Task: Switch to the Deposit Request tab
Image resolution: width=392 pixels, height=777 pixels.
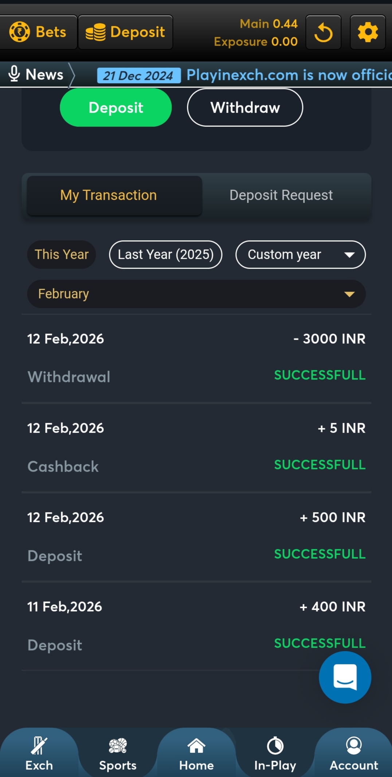Action: point(281,195)
